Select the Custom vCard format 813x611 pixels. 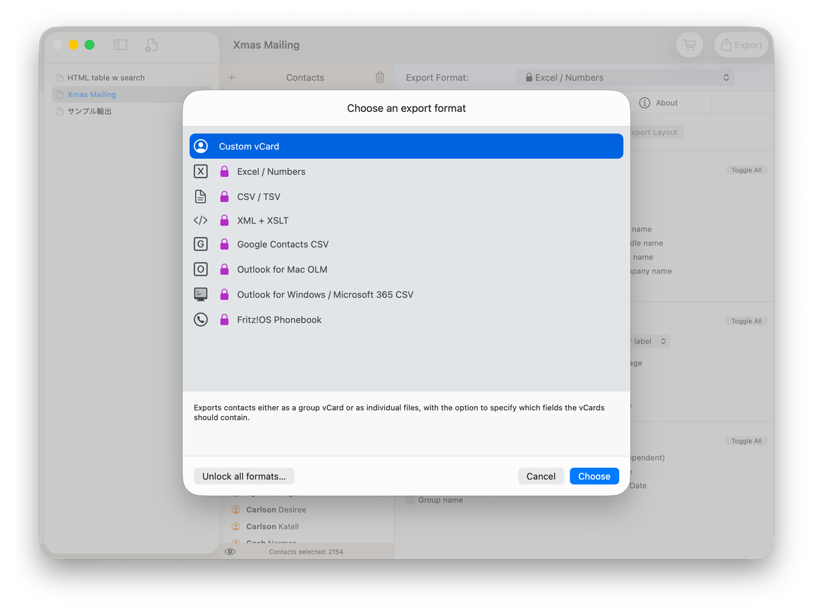pos(406,146)
